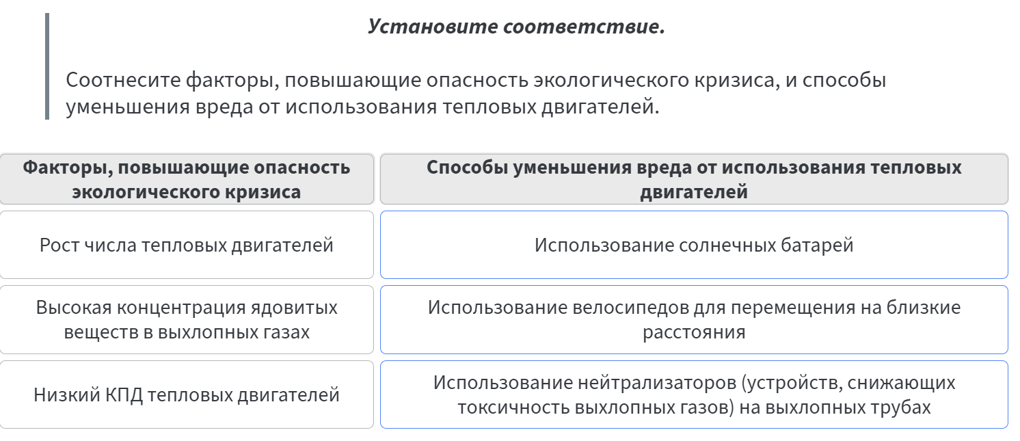
Task: Select the 'Использование солнечных батарей' answer card
Action: point(694,245)
